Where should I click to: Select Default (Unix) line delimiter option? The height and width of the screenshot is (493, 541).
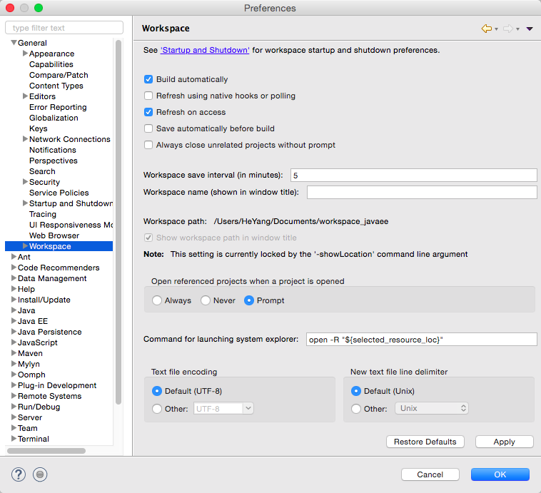tap(356, 391)
